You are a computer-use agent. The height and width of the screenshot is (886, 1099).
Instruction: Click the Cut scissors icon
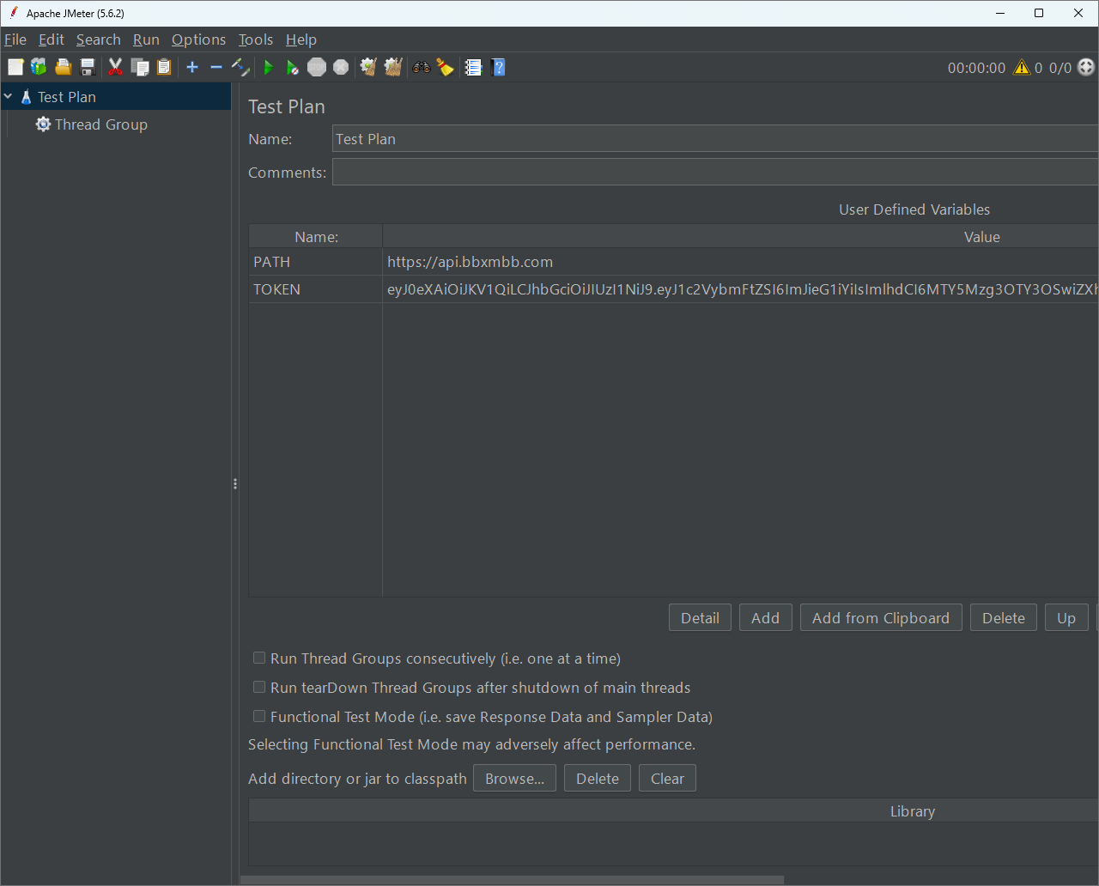115,67
